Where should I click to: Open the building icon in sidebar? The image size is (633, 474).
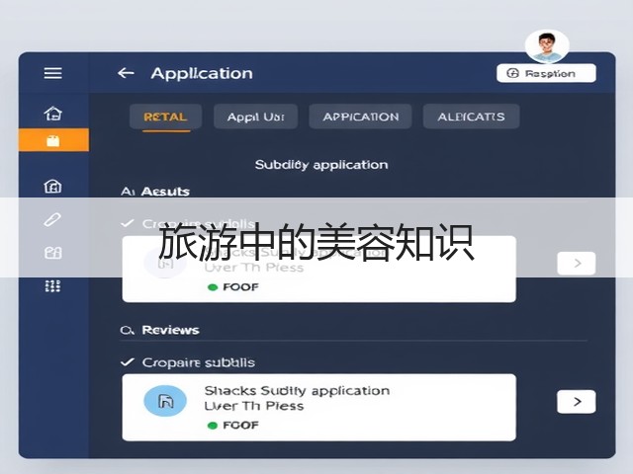(x=52, y=187)
